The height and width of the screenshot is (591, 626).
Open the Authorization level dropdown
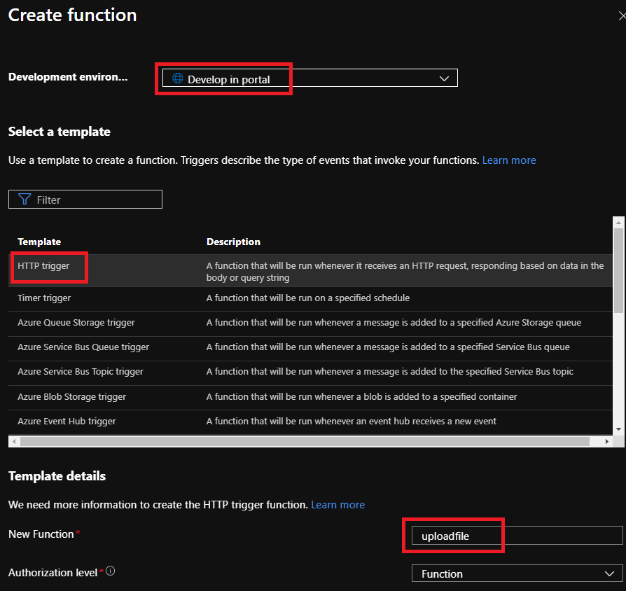517,573
